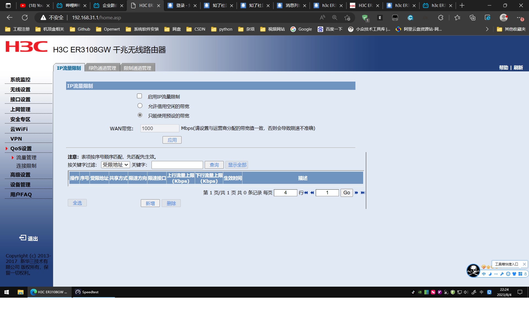
Task: Click first page pagination arrow icon
Action: click(x=306, y=193)
